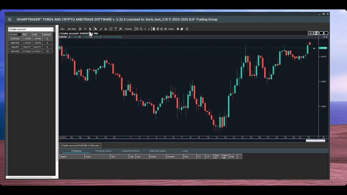
Task: Delete objects with trash icon
Action: point(154,29)
